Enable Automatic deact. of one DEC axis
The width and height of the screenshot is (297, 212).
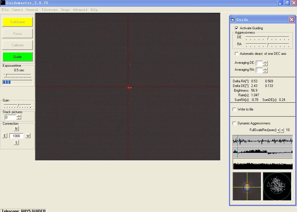tap(237, 54)
